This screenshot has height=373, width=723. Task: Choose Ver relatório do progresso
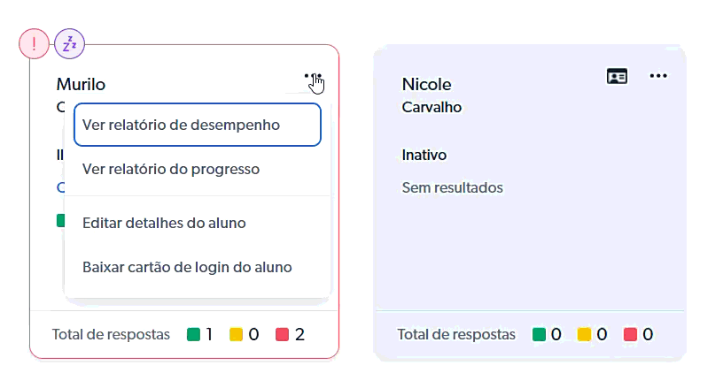[x=170, y=169]
